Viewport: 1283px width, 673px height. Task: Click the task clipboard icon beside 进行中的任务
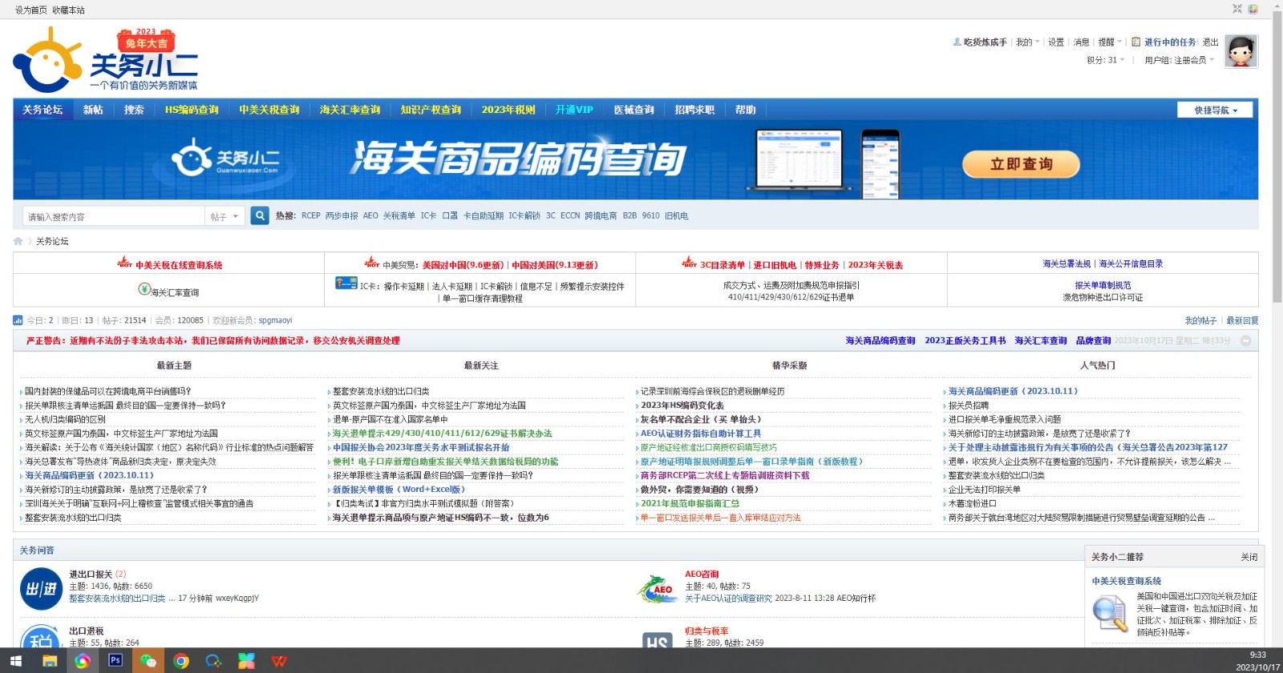click(x=1135, y=42)
